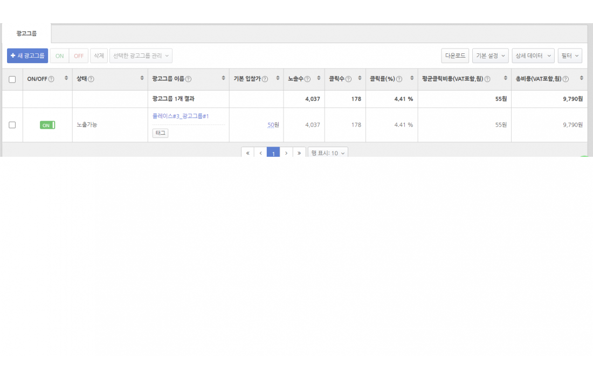Click help icon beside 기본 입찰가 header

coord(265,79)
